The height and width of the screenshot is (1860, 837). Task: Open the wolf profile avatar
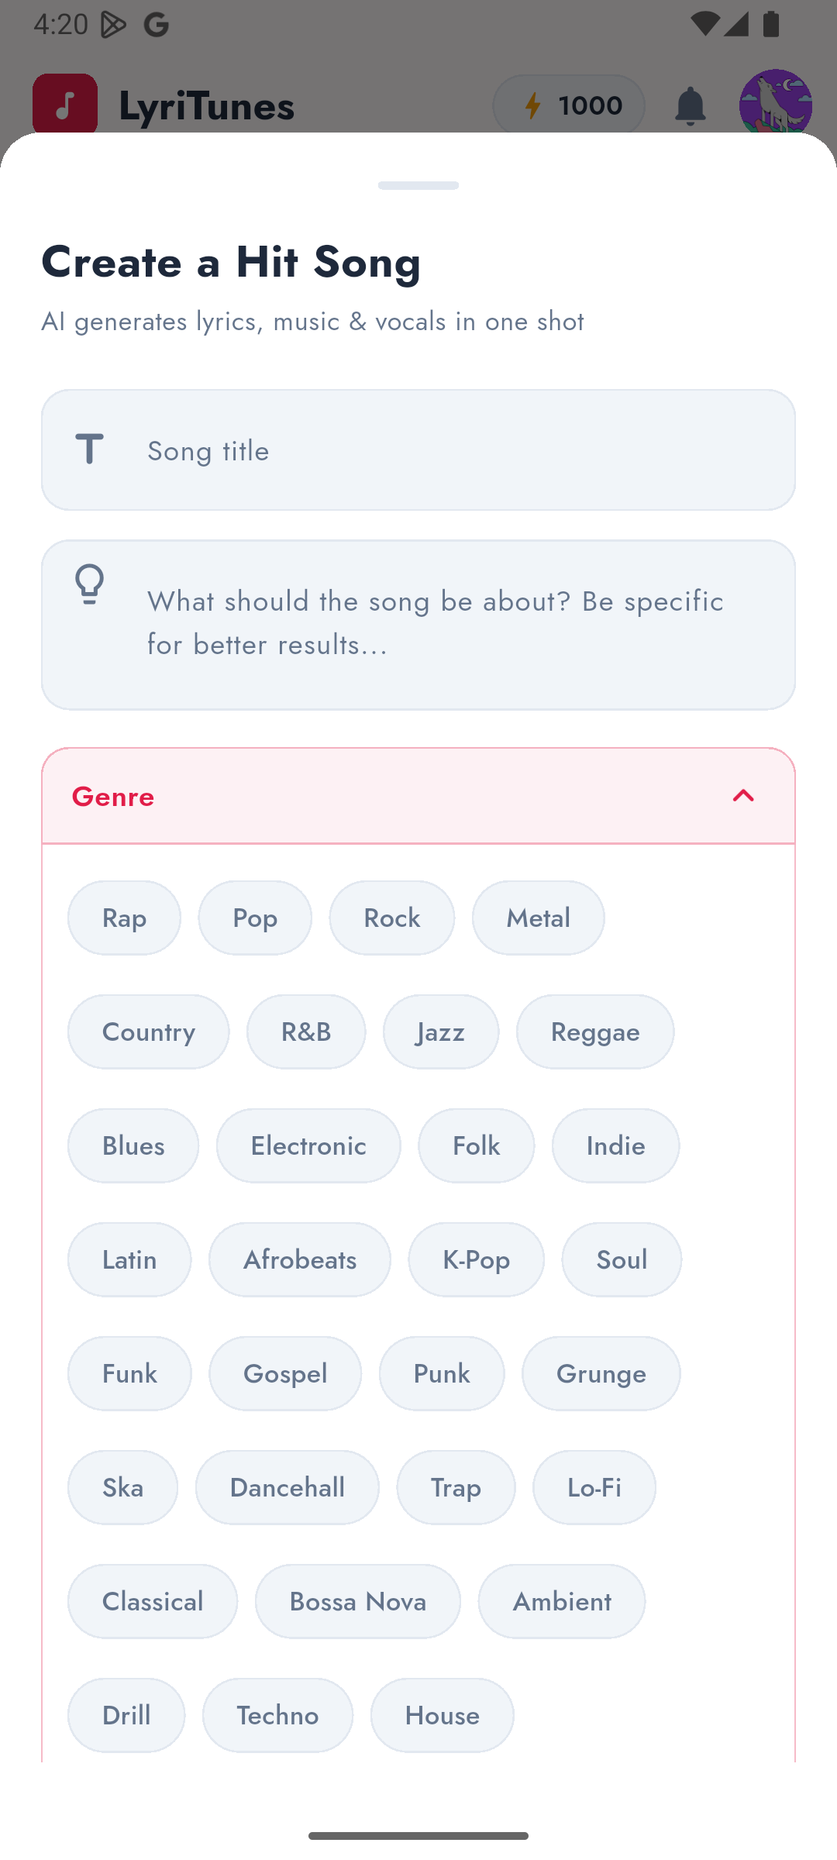click(775, 105)
